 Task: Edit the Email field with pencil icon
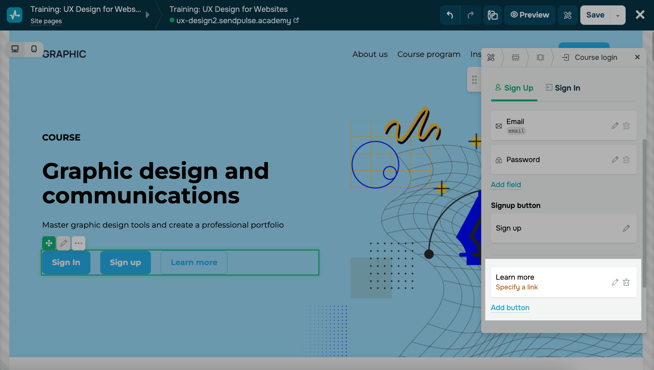click(x=615, y=126)
